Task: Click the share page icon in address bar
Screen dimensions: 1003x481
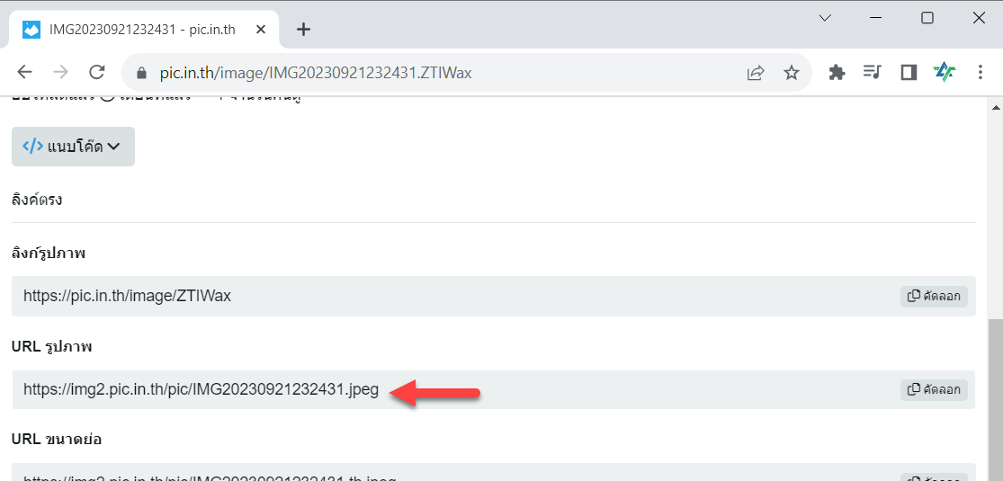Action: 756,73
